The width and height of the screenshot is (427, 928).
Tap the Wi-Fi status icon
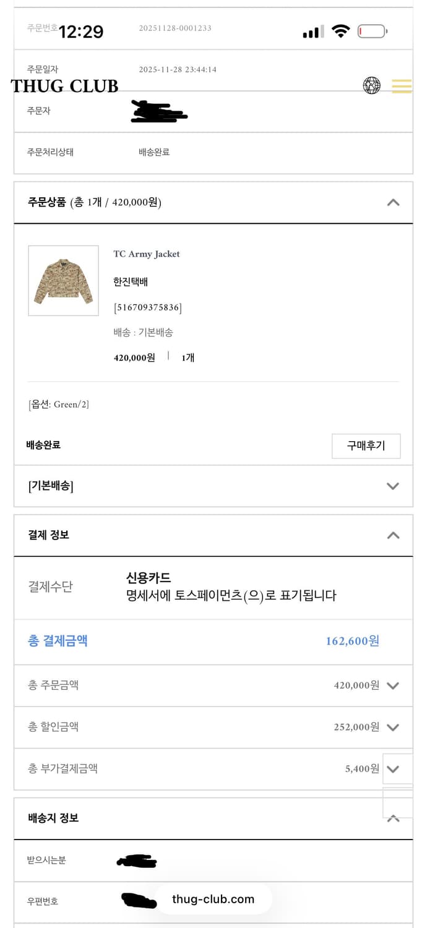340,30
